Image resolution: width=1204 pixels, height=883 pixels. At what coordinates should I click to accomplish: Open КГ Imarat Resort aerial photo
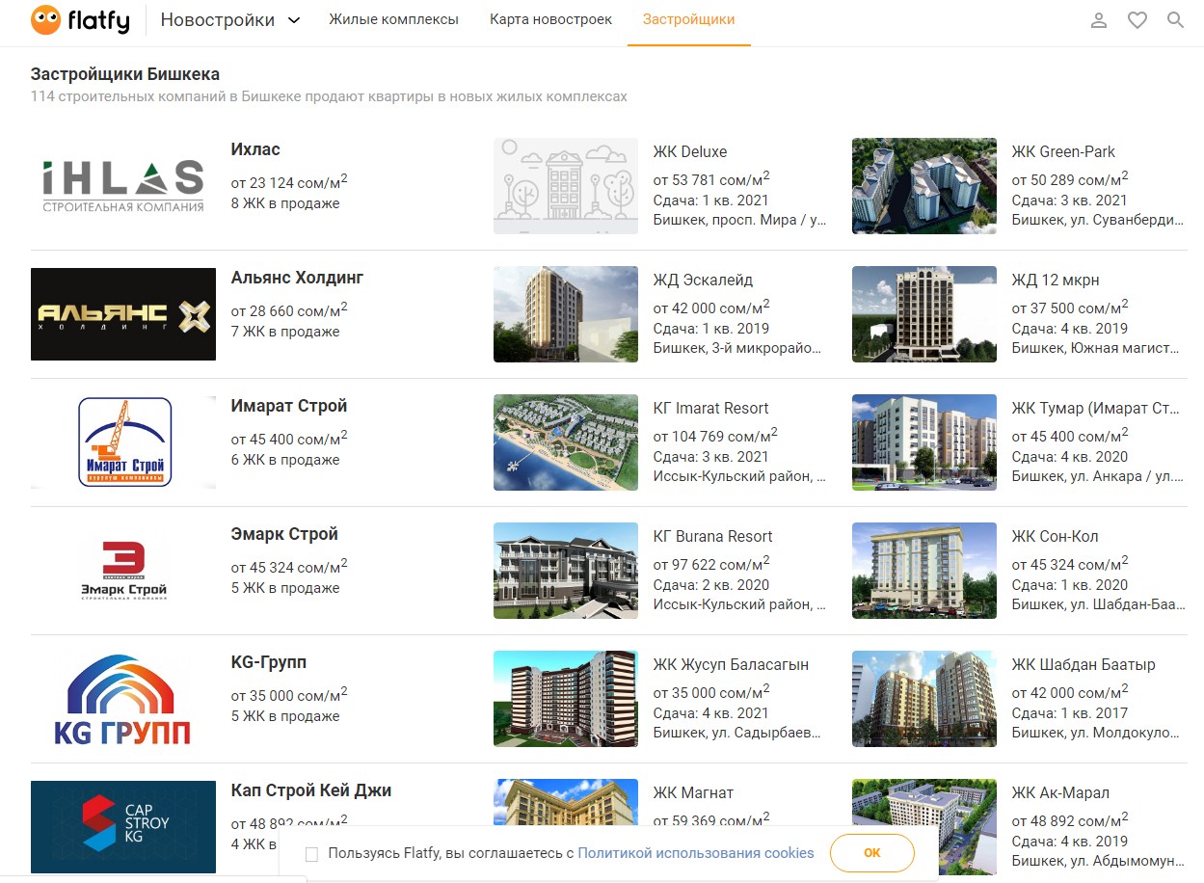[566, 442]
